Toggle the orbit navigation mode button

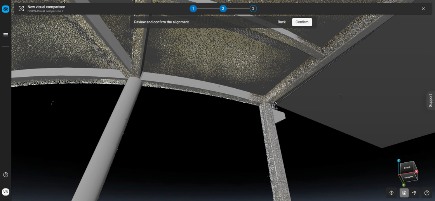click(x=404, y=193)
